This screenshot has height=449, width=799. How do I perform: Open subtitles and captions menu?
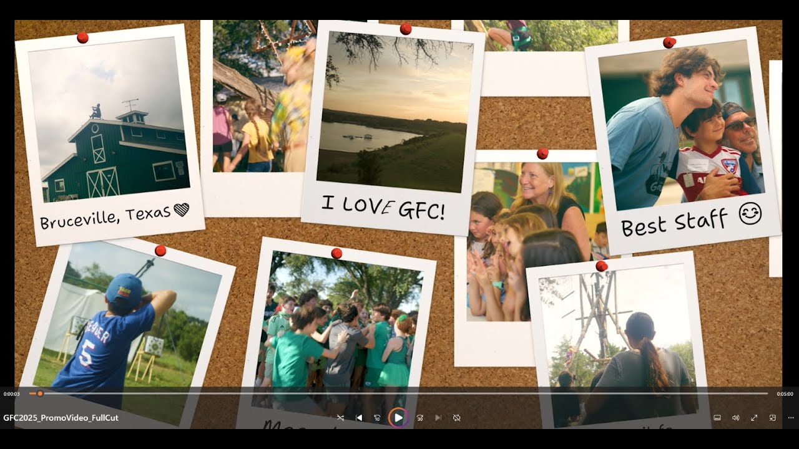click(717, 418)
